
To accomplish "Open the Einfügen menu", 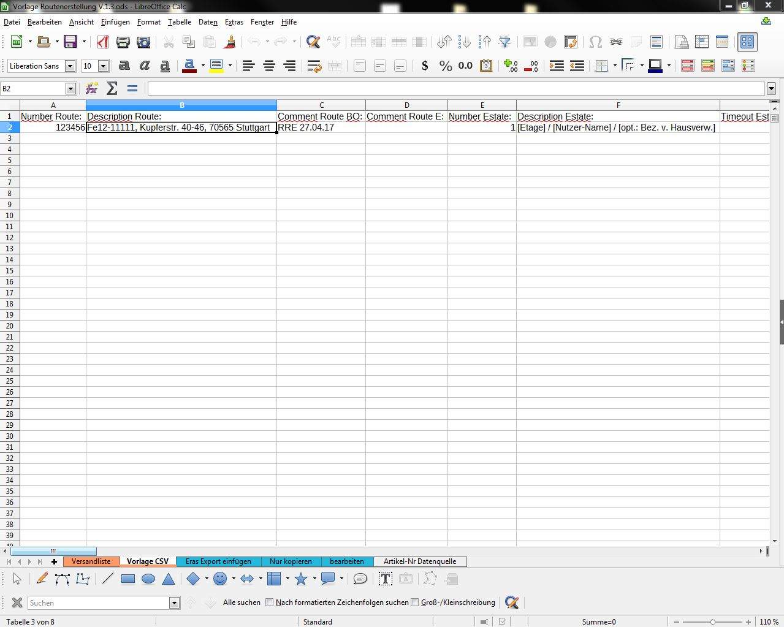I will (x=115, y=22).
